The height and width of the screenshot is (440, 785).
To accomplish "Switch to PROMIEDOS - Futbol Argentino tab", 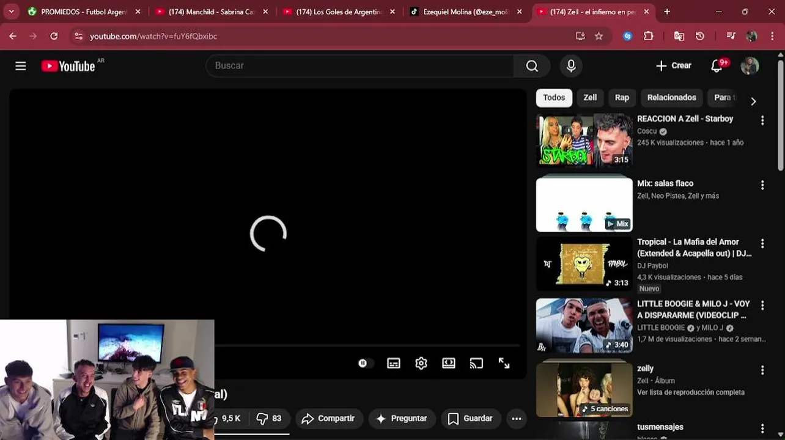I will pyautogui.click(x=83, y=12).
